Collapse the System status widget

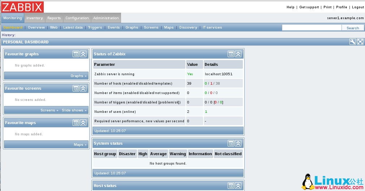pyautogui.click(x=238, y=143)
